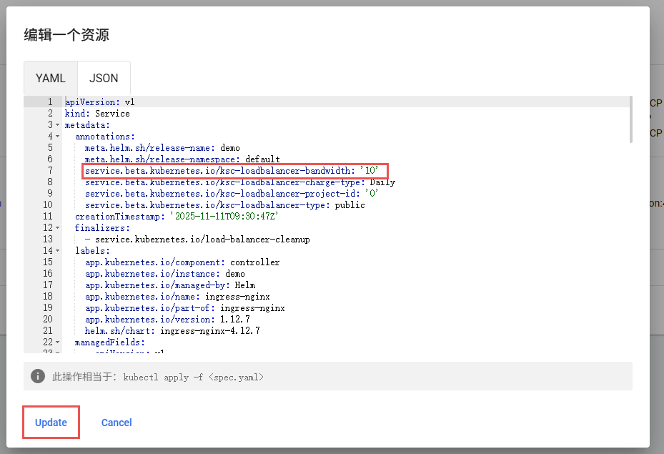Collapse the managedFields section fold arrow
Image resolution: width=664 pixels, height=454 pixels.
click(x=57, y=342)
